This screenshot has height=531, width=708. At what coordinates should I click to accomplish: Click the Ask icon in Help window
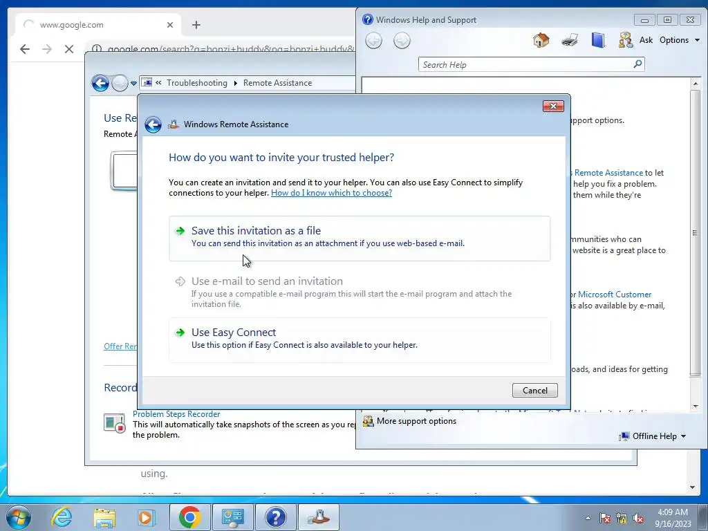pyautogui.click(x=625, y=40)
